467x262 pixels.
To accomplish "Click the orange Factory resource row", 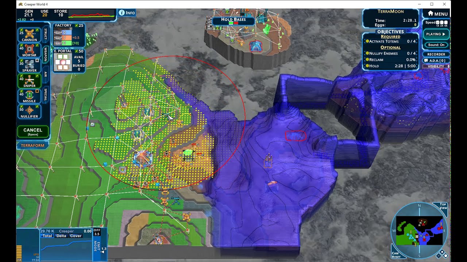I will (x=63, y=37).
